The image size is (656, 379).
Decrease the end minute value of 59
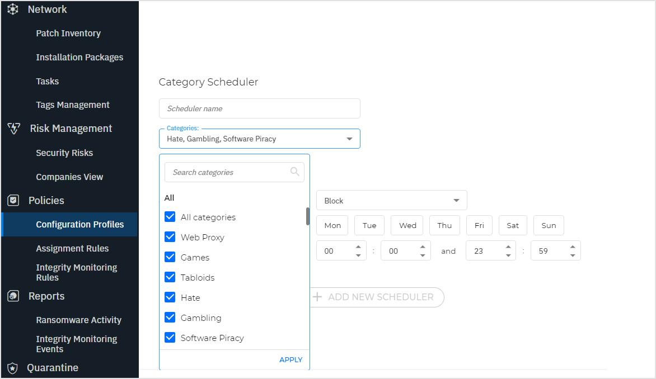click(x=573, y=255)
